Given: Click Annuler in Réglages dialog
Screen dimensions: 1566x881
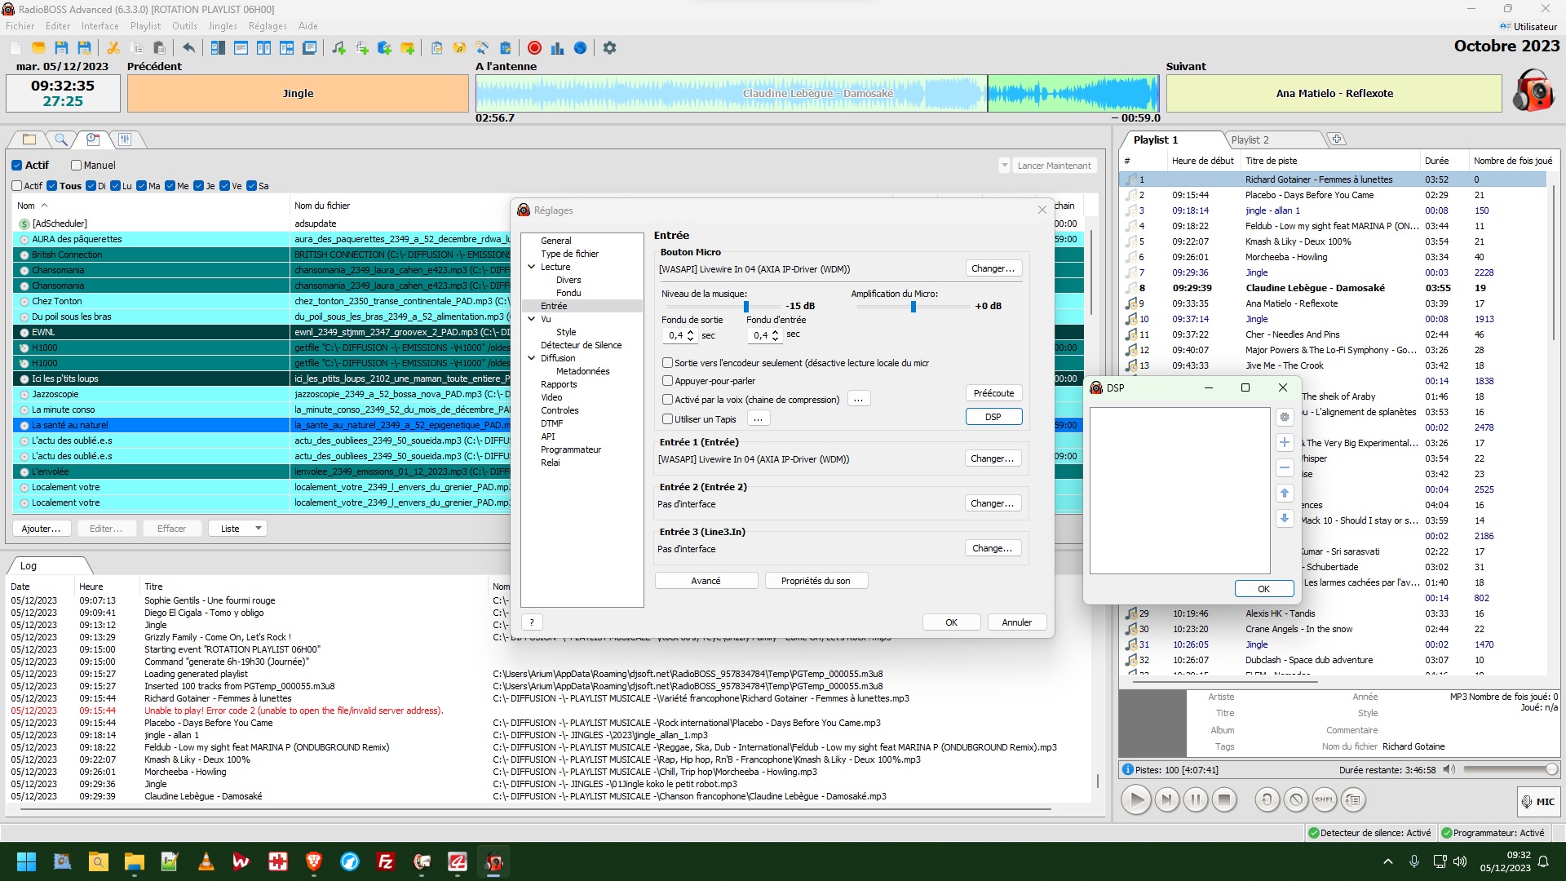Looking at the screenshot, I should point(1016,622).
